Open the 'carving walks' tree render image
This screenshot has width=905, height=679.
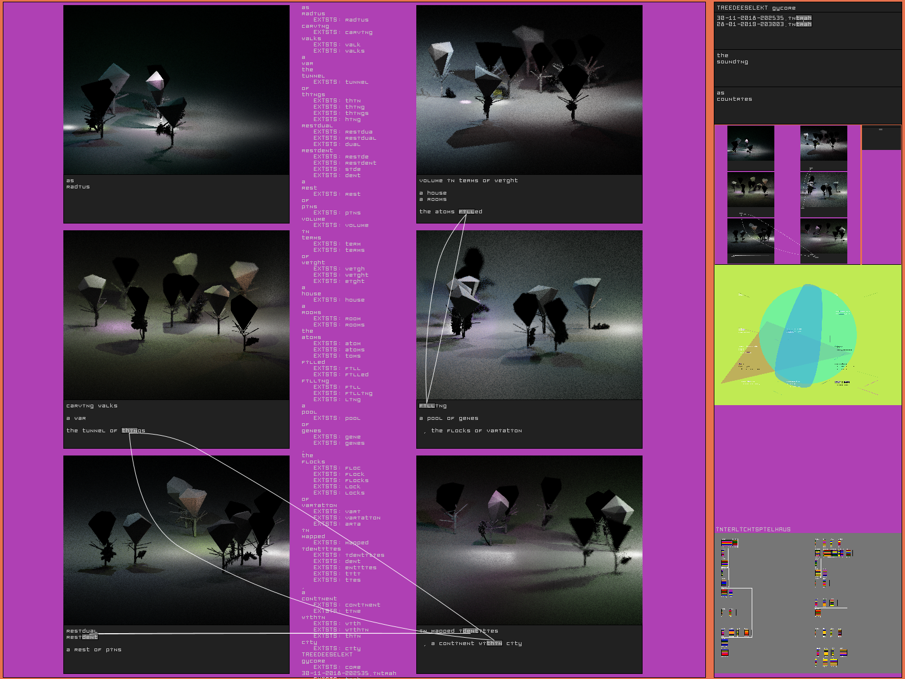[176, 315]
